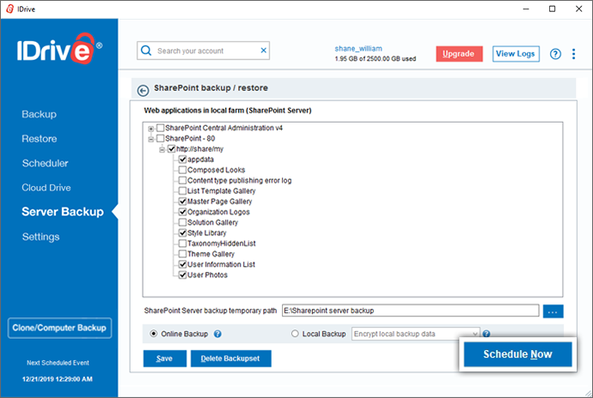593x398 pixels.
Task: Uncheck the User Photos checkbox
Action: tap(182, 274)
